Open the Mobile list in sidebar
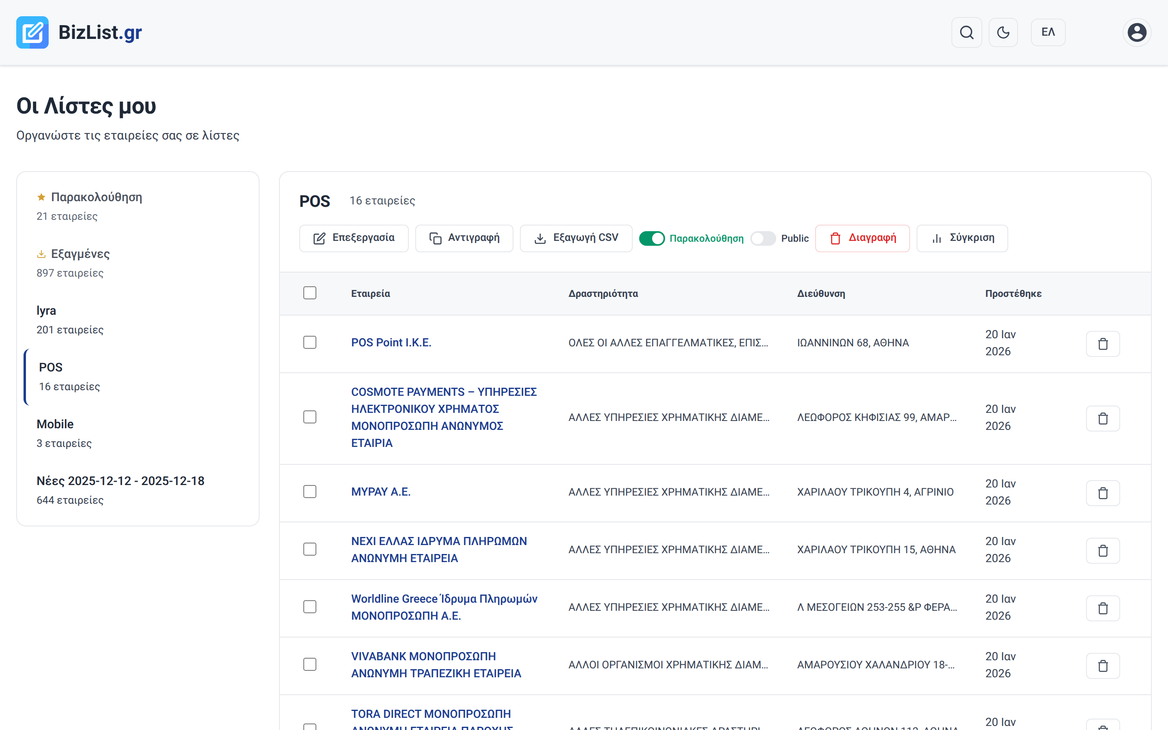The image size is (1168, 730). [138, 433]
